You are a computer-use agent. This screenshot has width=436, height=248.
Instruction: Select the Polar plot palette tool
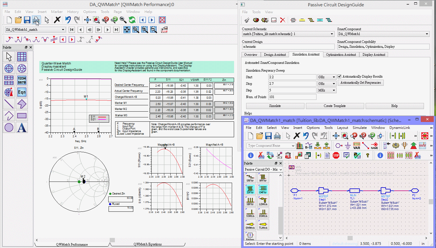[x=9, y=68]
